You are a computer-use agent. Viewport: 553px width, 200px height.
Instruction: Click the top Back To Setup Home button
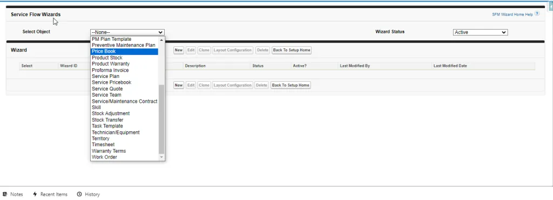pos(291,50)
